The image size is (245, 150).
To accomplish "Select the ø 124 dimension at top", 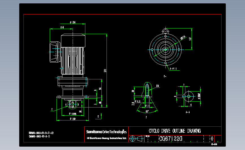I will click(x=73, y=23).
